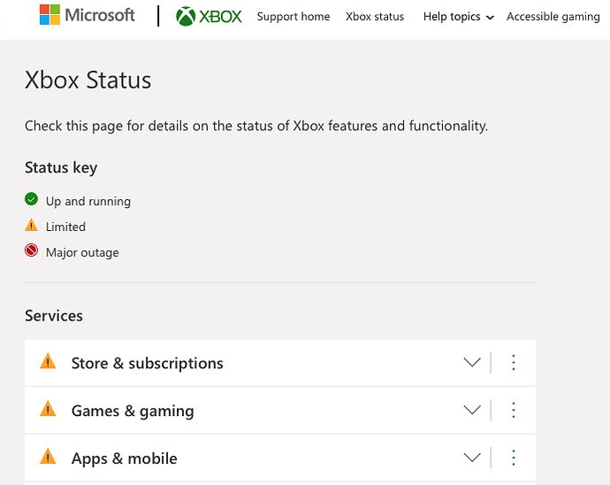Expand the Store & subscriptions chevron

(x=472, y=362)
